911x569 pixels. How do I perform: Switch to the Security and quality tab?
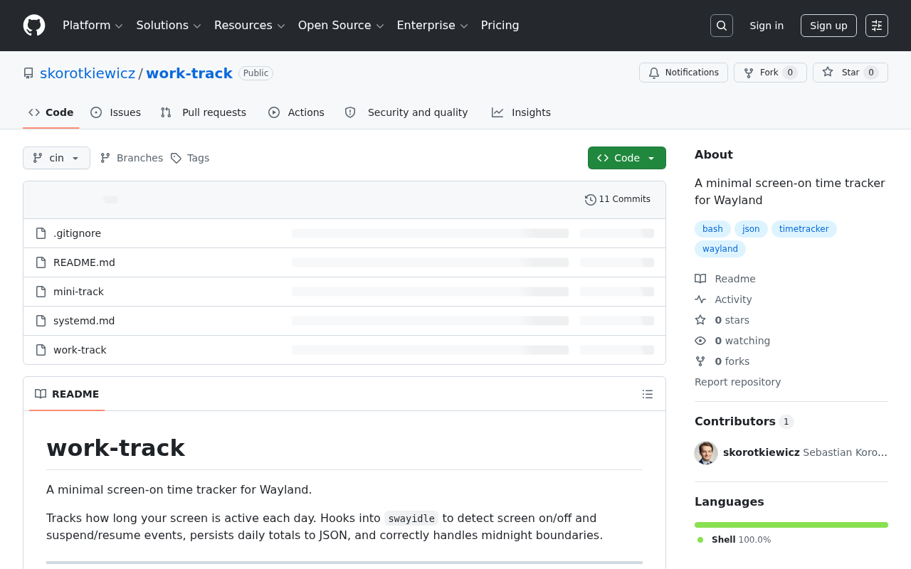point(406,112)
